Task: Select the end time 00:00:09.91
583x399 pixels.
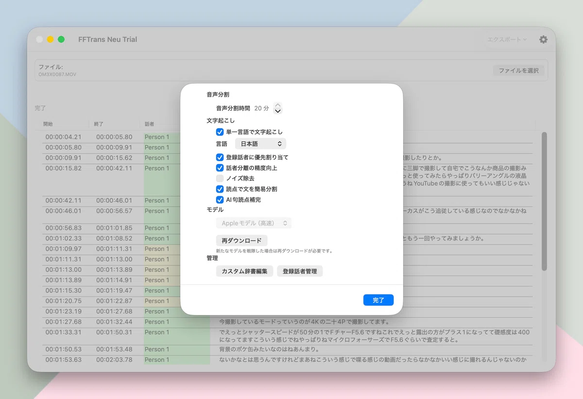Action: click(x=114, y=148)
